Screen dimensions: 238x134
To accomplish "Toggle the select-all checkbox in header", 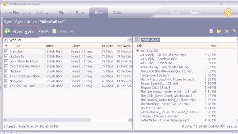I will [x=6, y=45].
